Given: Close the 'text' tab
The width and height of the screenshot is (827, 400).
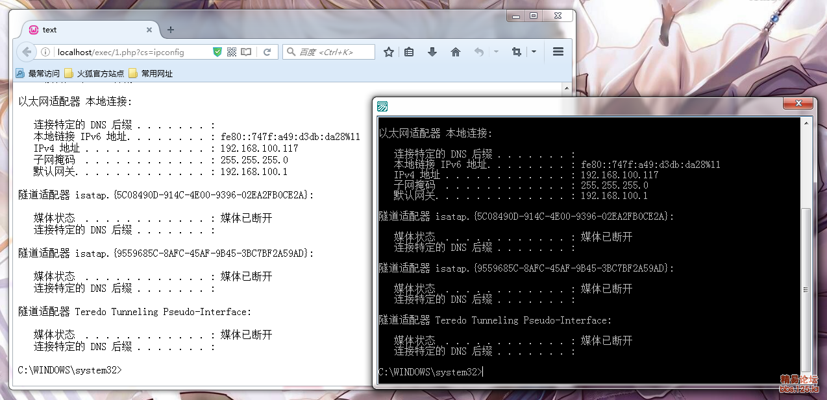Looking at the screenshot, I should (149, 30).
